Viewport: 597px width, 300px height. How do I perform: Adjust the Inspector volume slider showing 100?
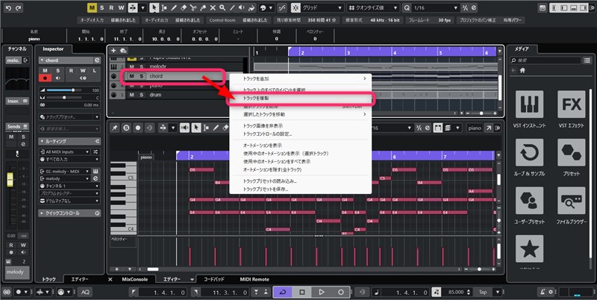(x=63, y=90)
